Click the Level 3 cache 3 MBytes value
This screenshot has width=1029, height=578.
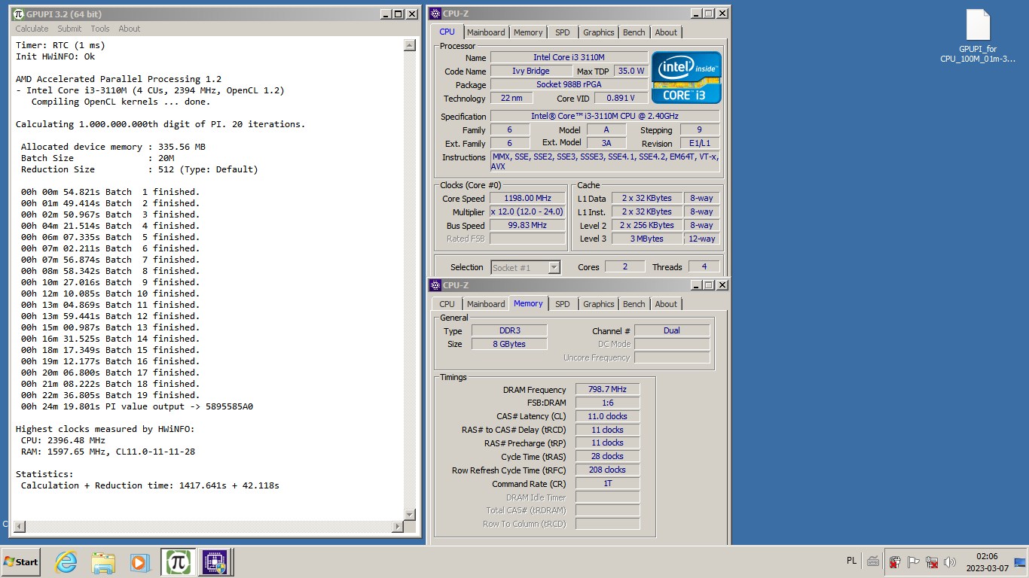tap(647, 239)
